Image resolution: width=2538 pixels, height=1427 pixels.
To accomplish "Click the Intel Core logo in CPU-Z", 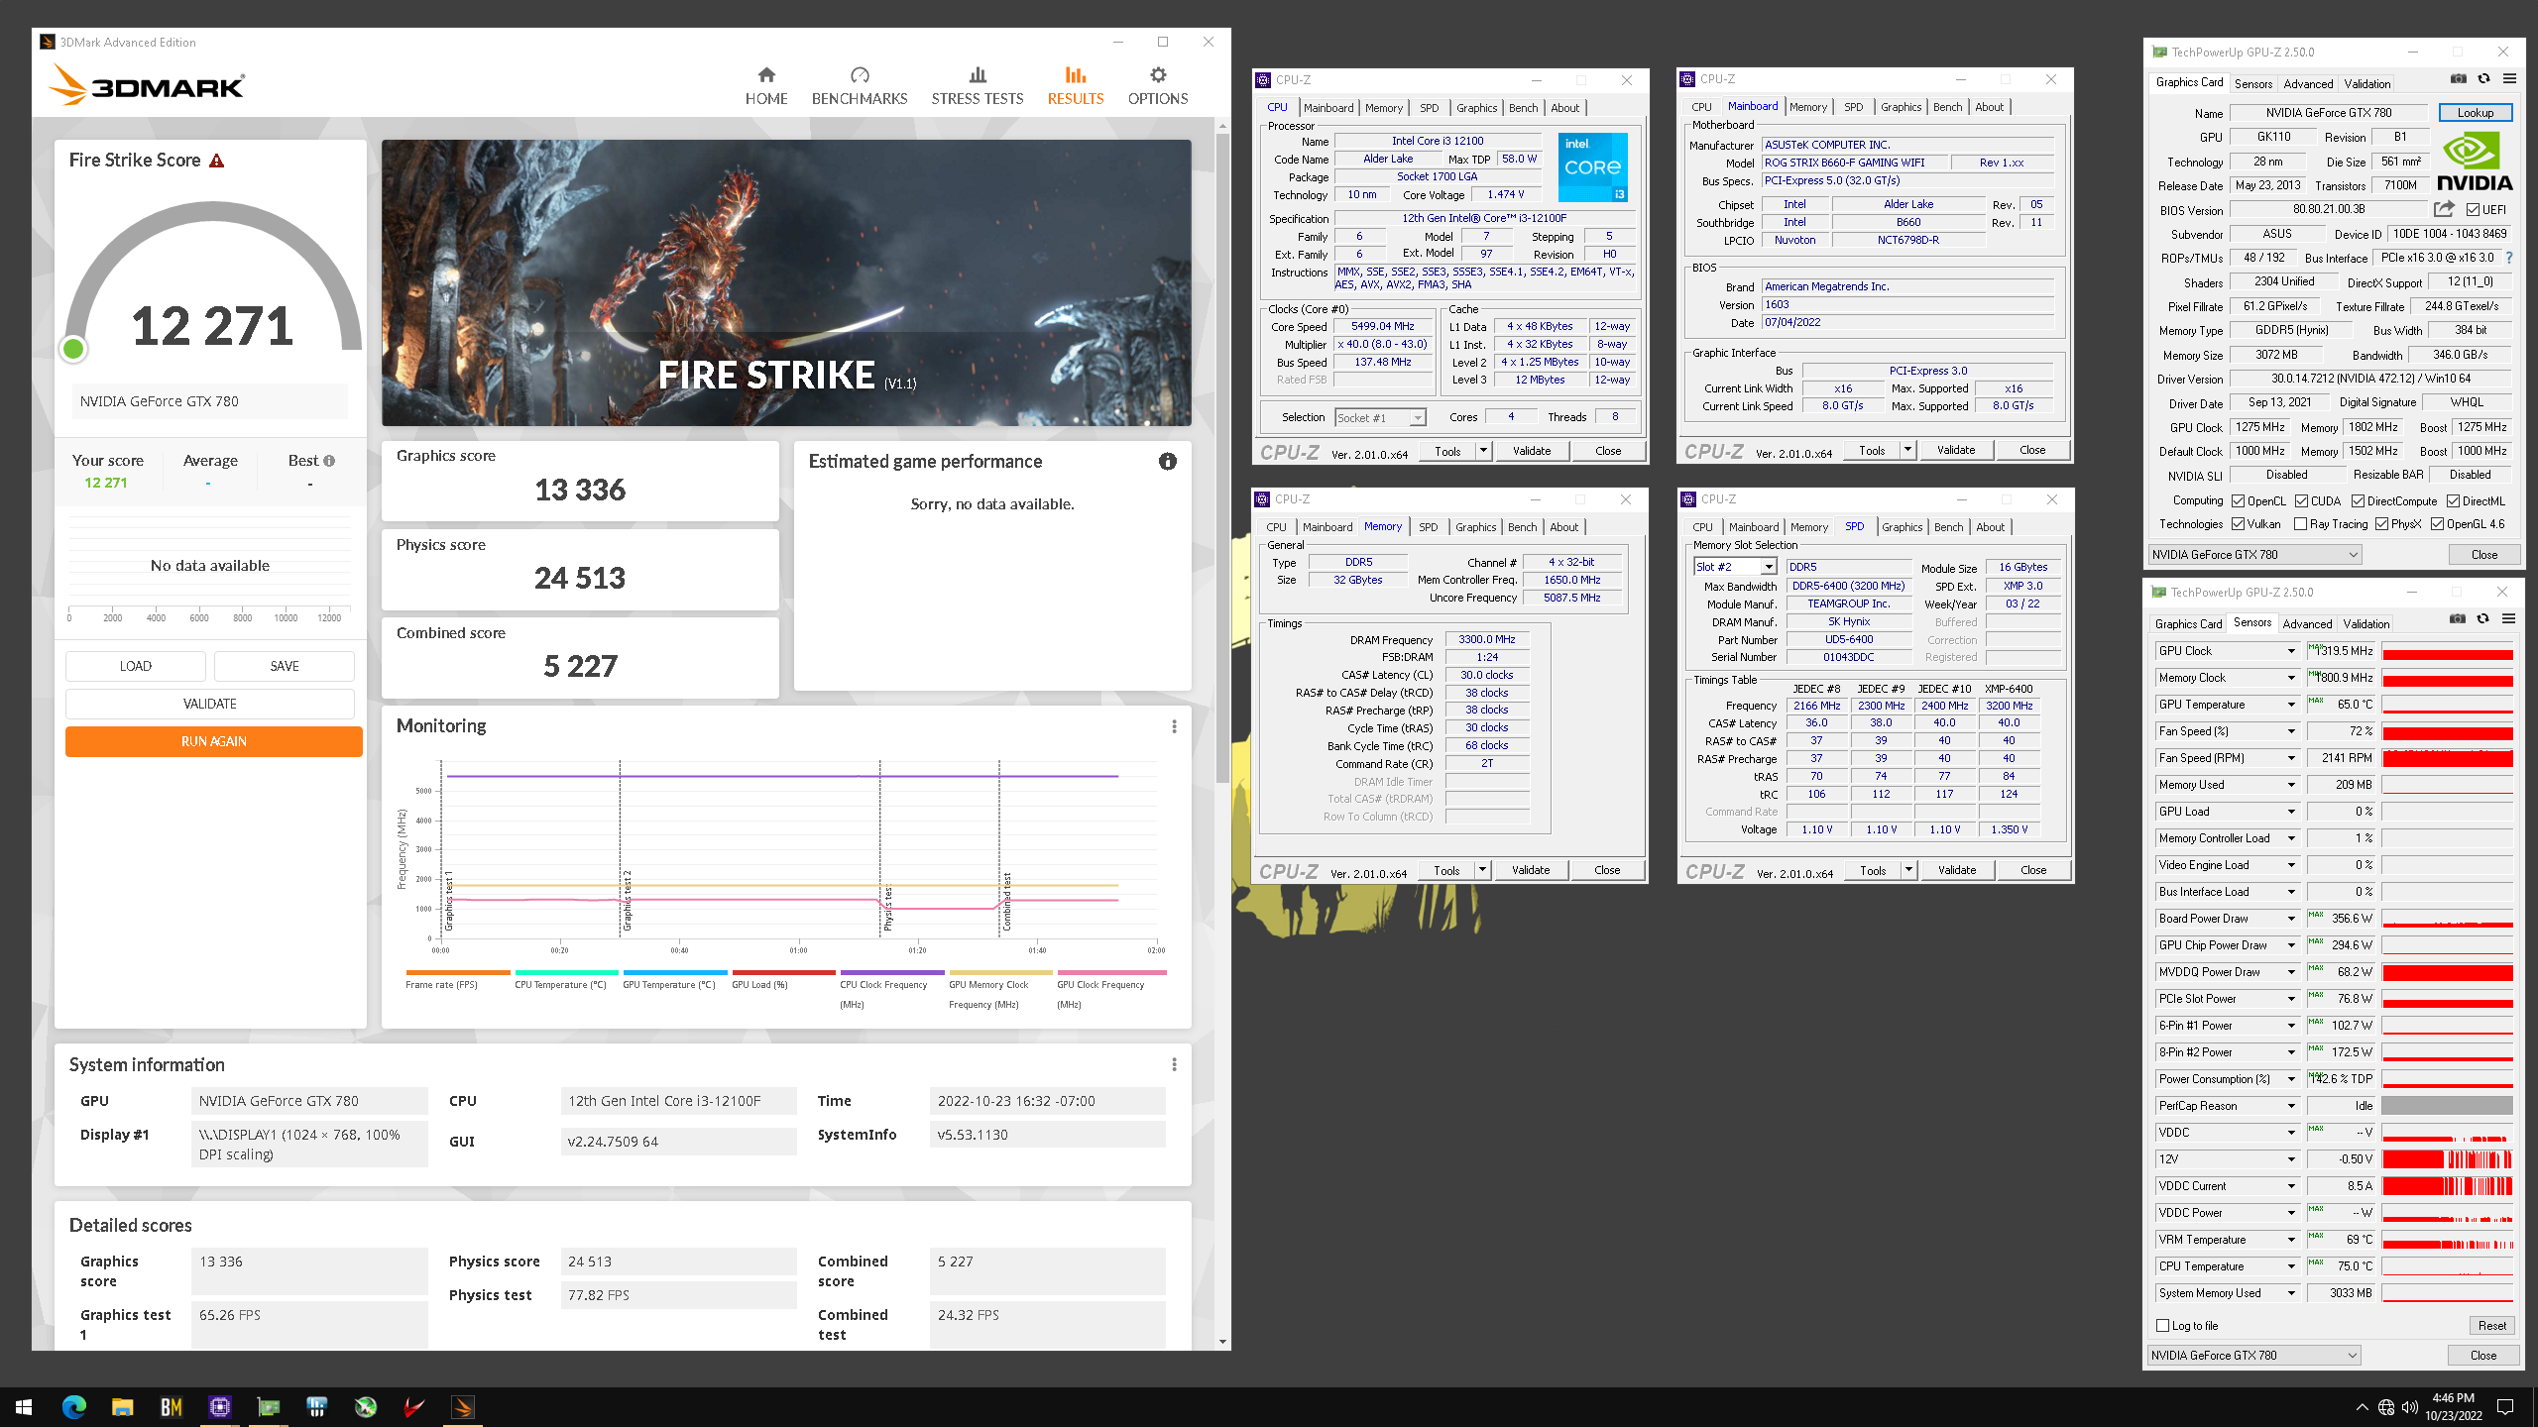I will pyautogui.click(x=1593, y=167).
